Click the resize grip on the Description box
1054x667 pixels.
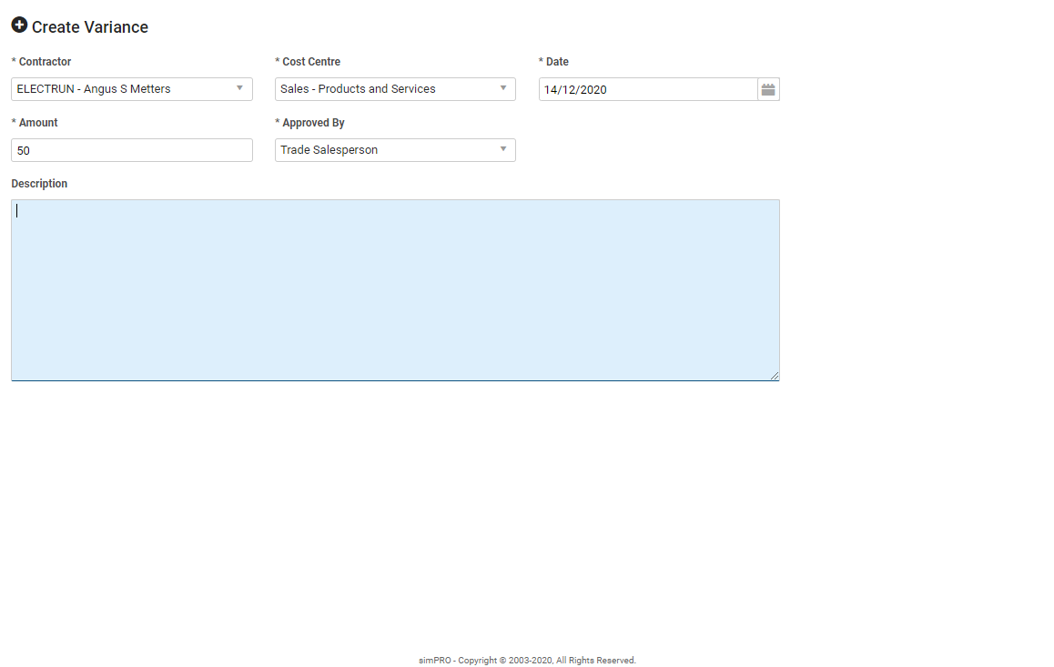click(x=775, y=376)
